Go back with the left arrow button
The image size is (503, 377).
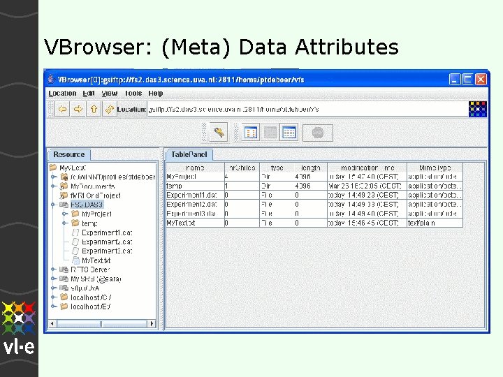click(x=62, y=110)
